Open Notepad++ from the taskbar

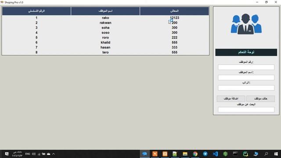[175, 154]
